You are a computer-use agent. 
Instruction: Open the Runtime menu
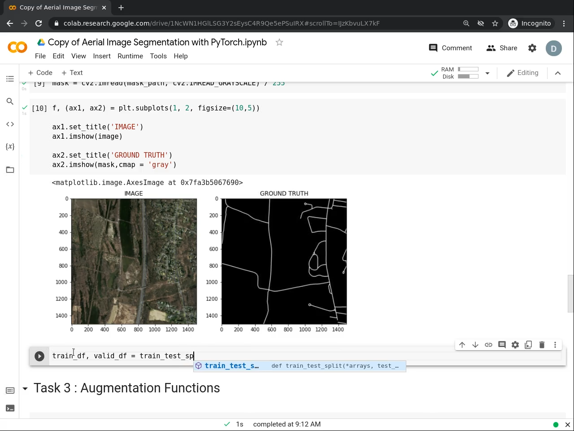click(x=130, y=56)
